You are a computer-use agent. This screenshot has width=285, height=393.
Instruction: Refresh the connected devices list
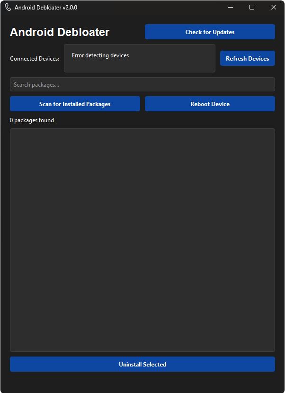point(248,58)
